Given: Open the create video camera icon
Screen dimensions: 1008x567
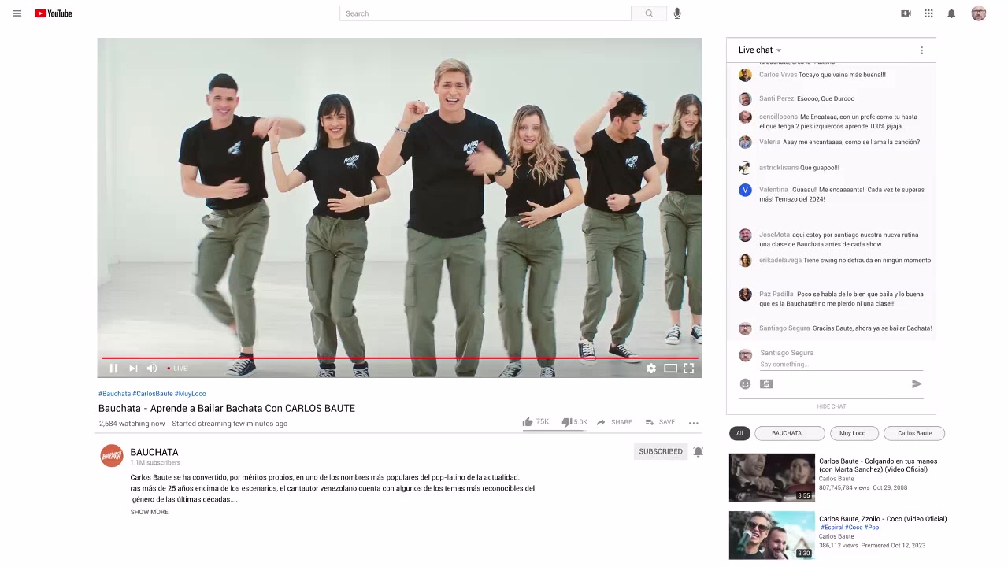Looking at the screenshot, I should click(x=906, y=13).
